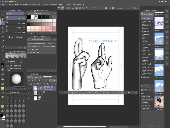Select the Eyedropper tool
This screenshot has width=170, height=128.
coord(2,41)
